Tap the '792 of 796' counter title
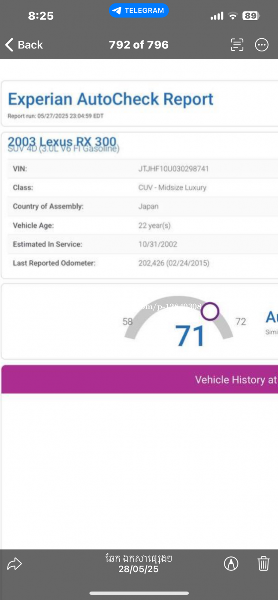The image size is (278, 600). (139, 45)
